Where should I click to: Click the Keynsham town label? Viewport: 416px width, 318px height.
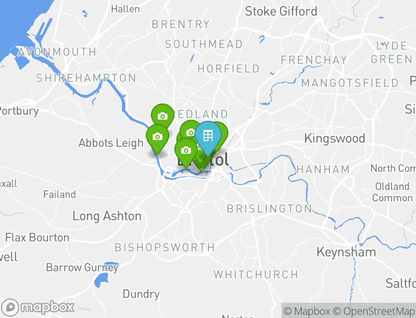pyautogui.click(x=346, y=252)
